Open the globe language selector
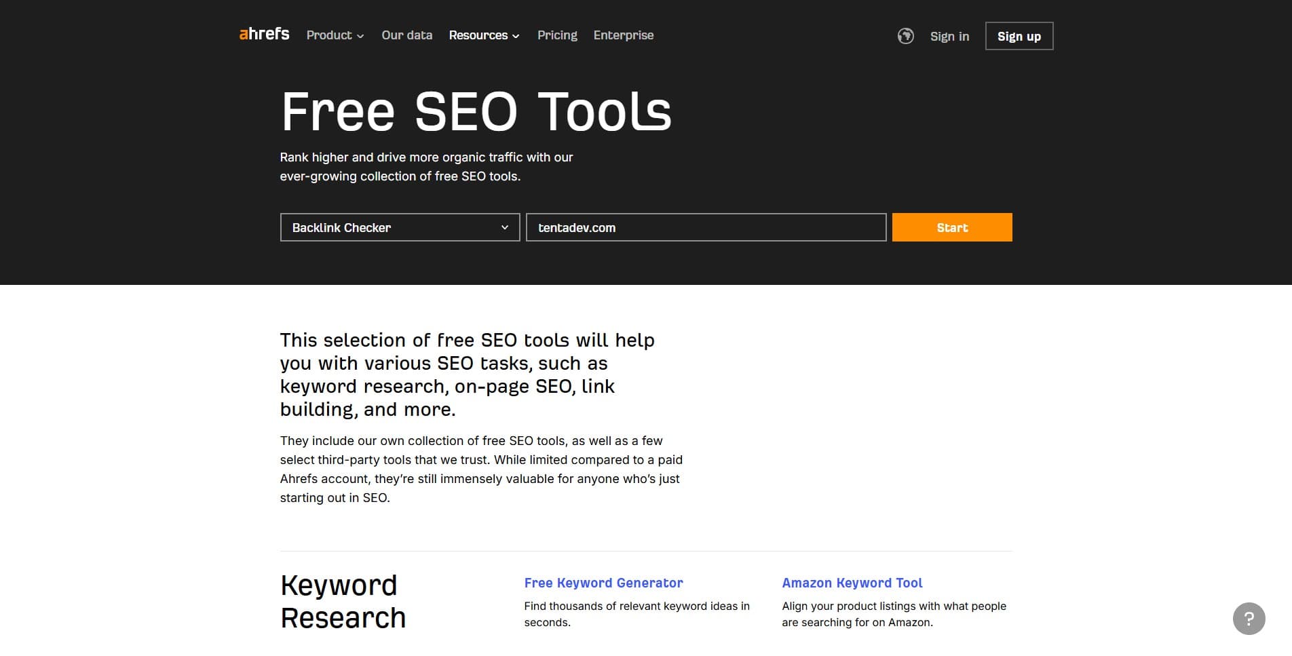 point(907,36)
